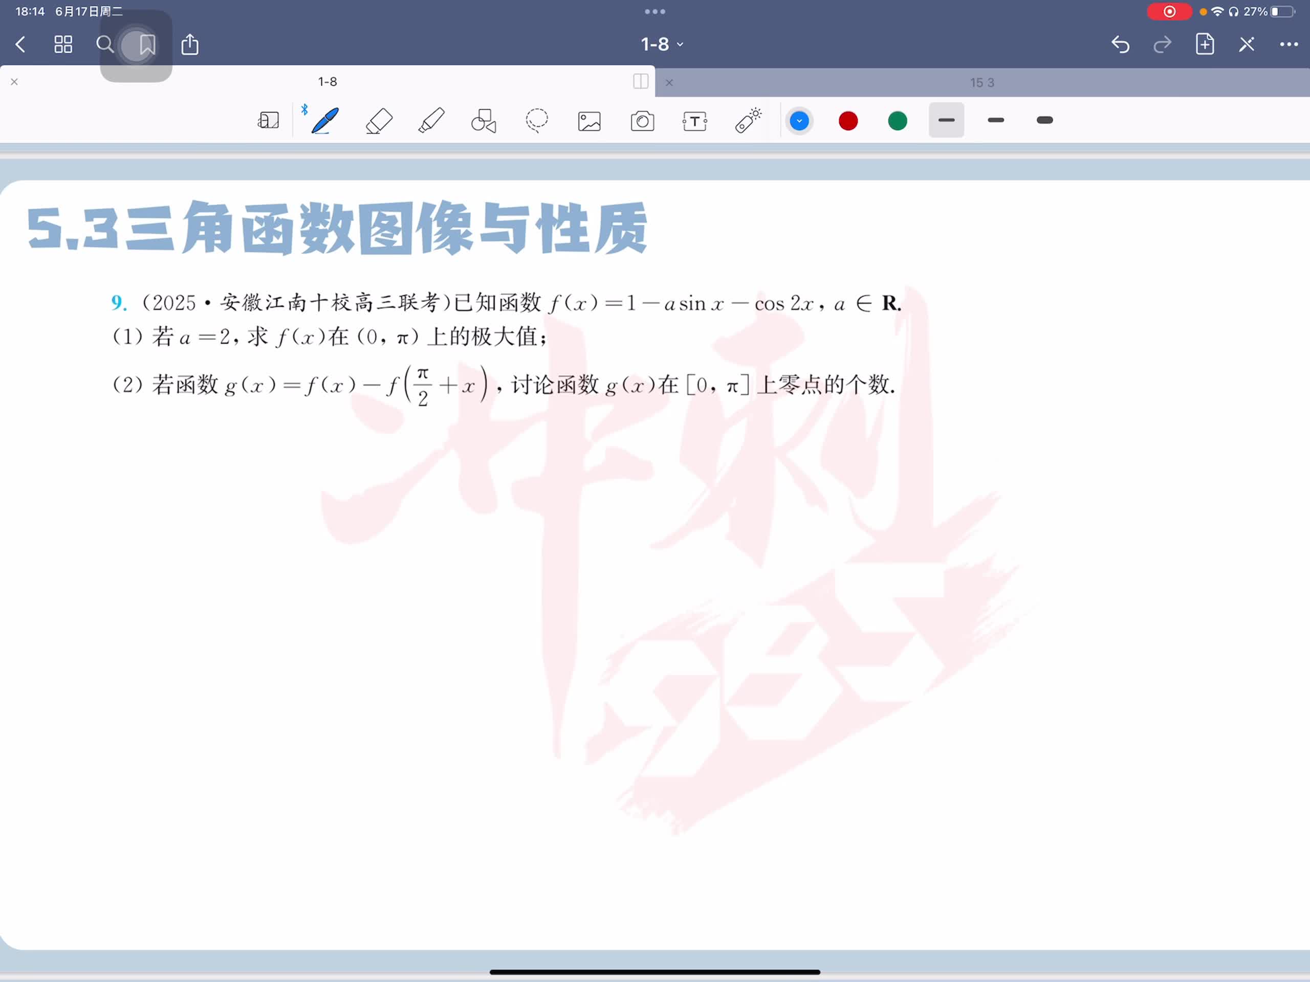Select the Shapes tool
The image size is (1310, 982).
(x=483, y=121)
